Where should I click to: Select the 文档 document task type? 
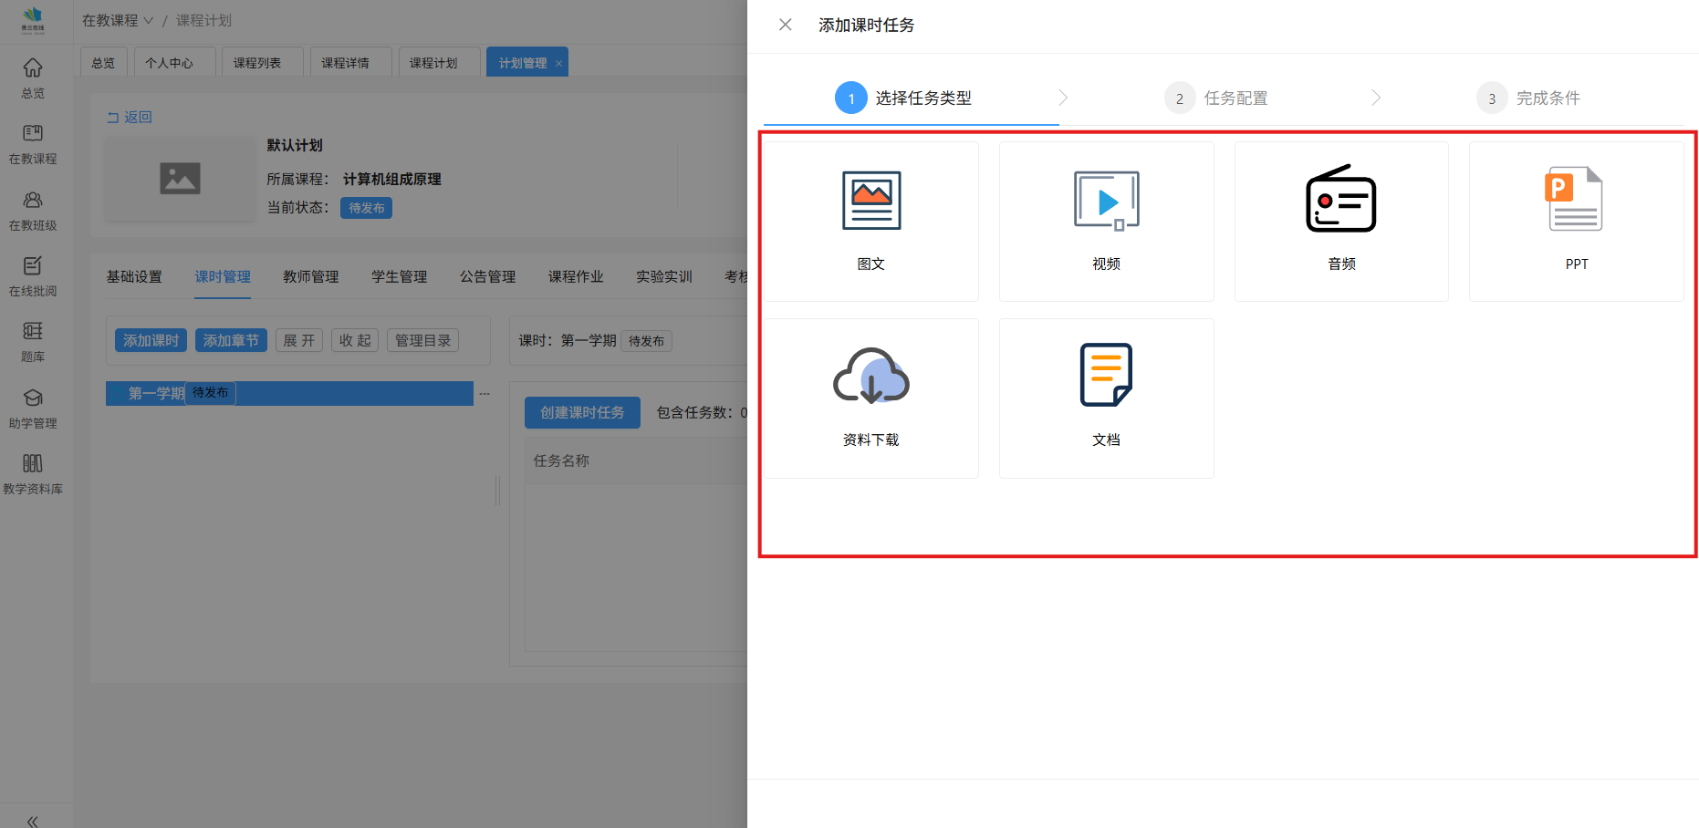(1106, 377)
